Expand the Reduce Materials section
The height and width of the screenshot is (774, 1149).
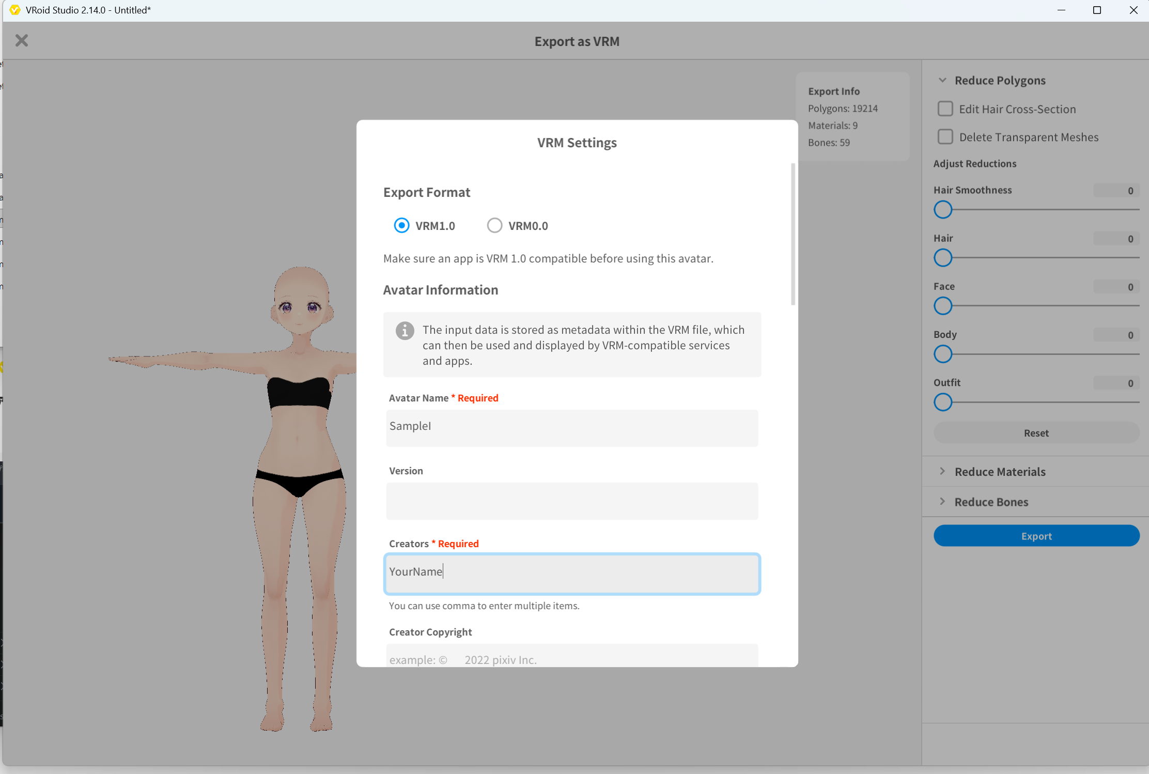(942, 471)
